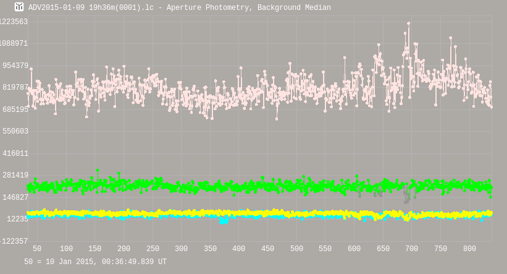Click the y-axis label 1223563
The image size is (507, 274).
tap(14, 22)
